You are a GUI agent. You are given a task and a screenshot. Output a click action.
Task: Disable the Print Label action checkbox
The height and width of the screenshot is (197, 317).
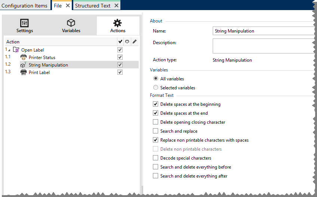pos(120,72)
